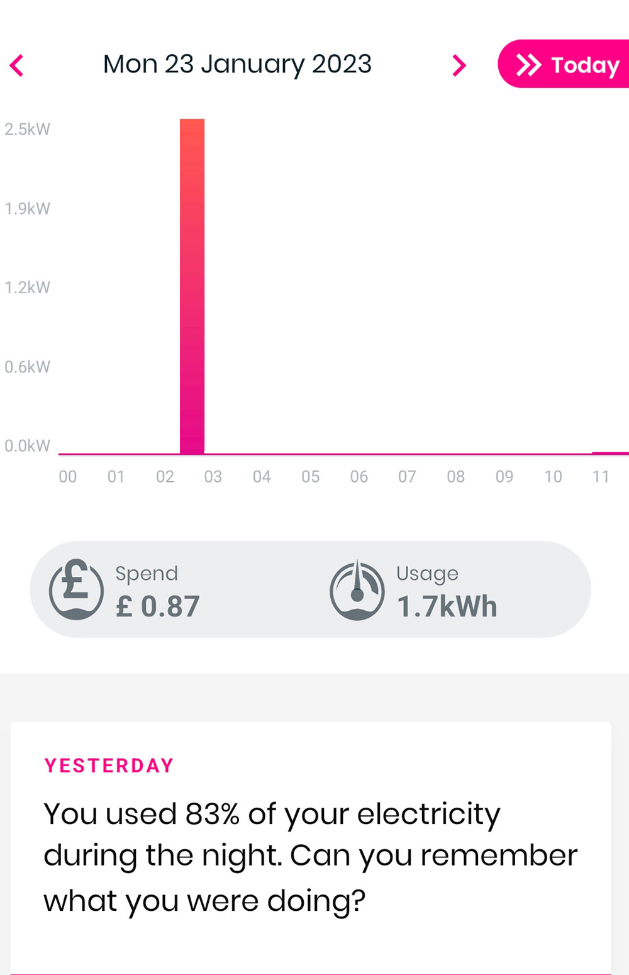Screen dimensions: 629x975
Task: Tap the 09 hour axis label
Action: 504,477
